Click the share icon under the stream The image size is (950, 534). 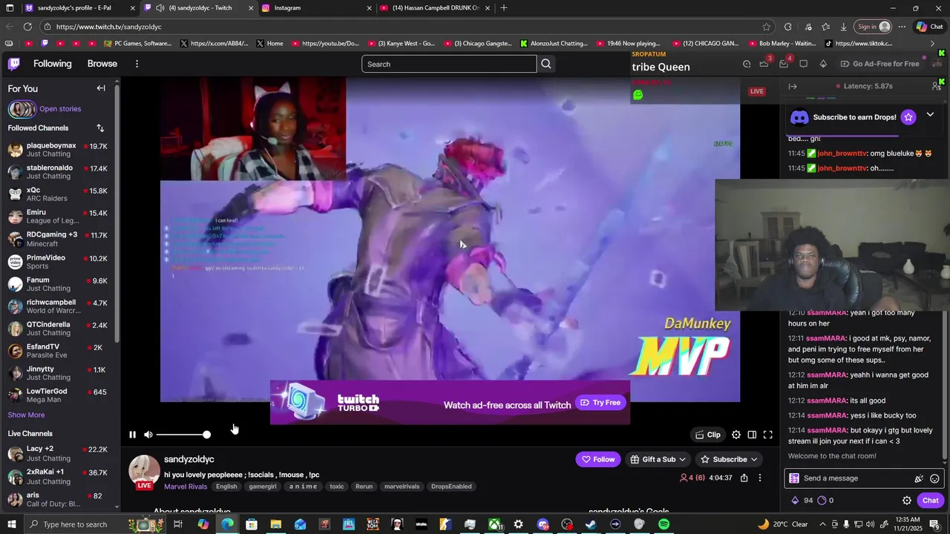(744, 478)
